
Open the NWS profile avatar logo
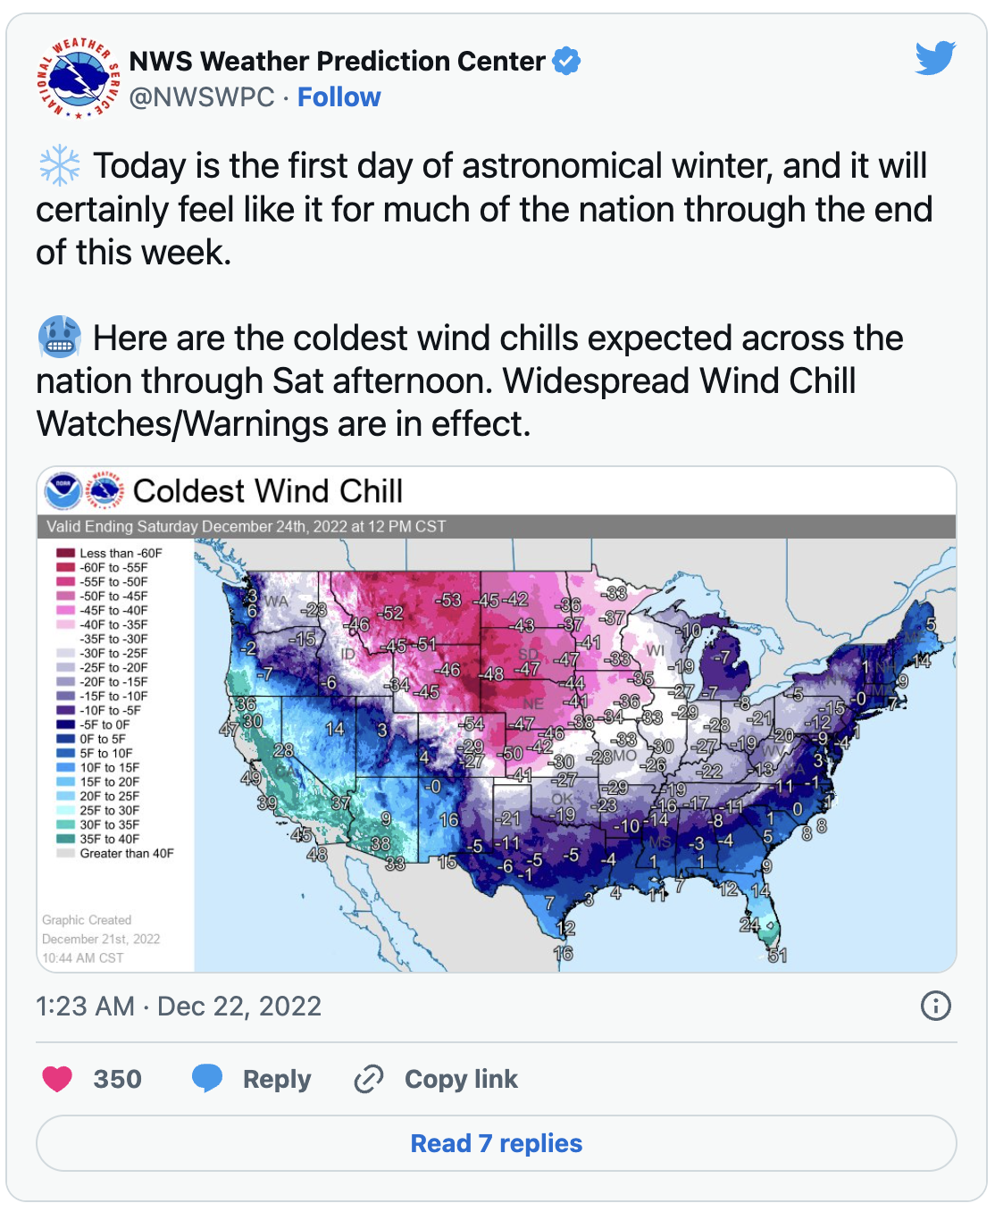click(78, 78)
